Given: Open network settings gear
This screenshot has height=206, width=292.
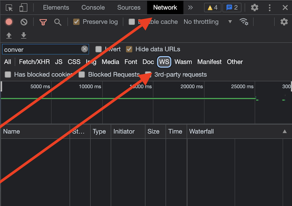Looking at the screenshot, I should tap(284, 22).
